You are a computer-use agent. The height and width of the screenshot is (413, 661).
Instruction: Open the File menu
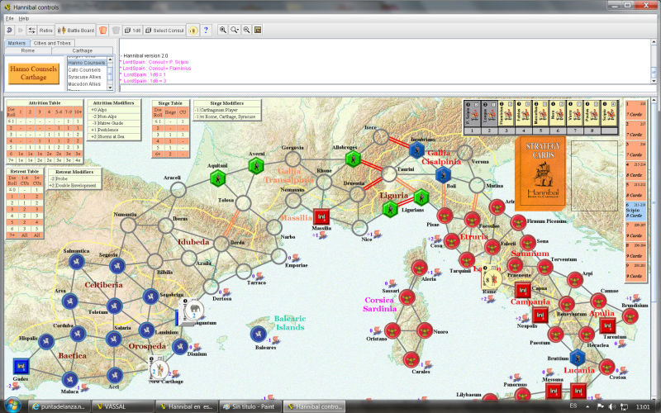tap(9, 18)
